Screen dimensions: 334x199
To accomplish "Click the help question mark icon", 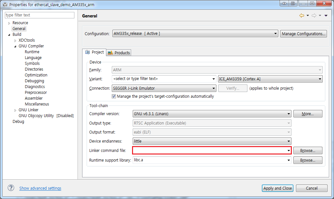I will [x=11, y=188].
